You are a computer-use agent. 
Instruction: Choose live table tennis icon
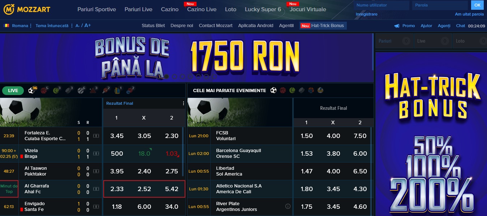pyautogui.click(x=105, y=90)
